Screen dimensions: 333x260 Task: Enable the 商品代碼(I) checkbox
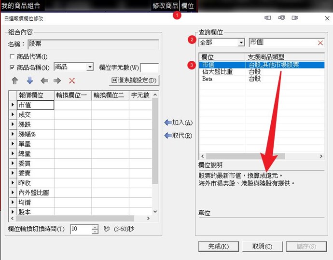(13, 57)
